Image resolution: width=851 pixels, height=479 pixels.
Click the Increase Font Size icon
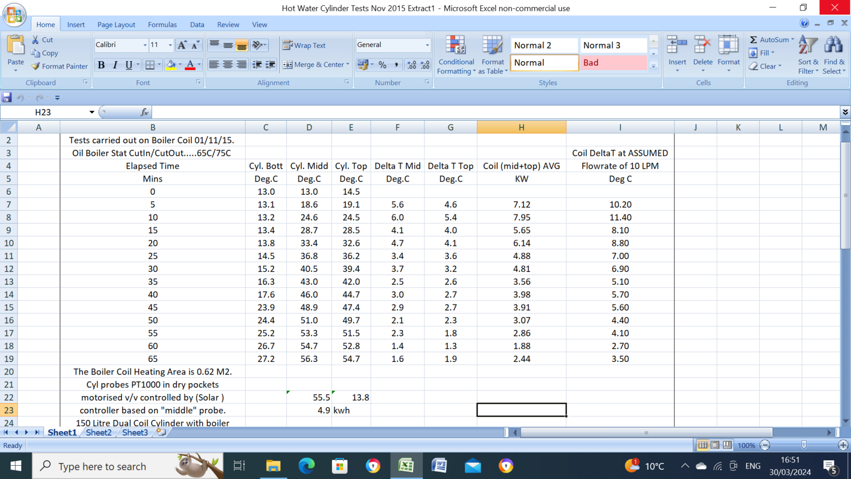pyautogui.click(x=182, y=45)
